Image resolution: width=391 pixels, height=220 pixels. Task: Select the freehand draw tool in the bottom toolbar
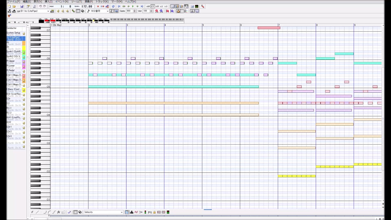point(32,212)
